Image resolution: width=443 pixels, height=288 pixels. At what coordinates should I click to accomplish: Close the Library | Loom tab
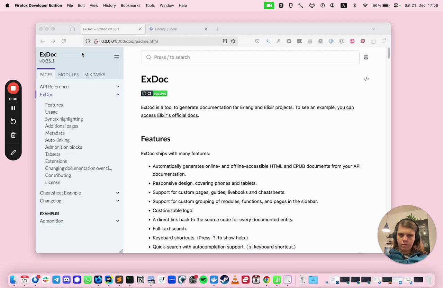click(206, 29)
